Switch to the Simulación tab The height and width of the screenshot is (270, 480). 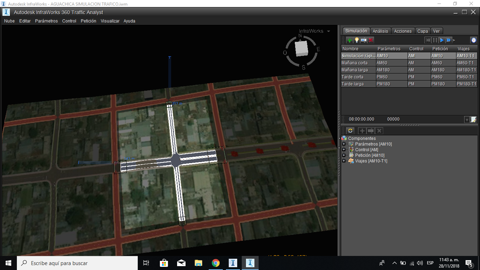pyautogui.click(x=356, y=31)
